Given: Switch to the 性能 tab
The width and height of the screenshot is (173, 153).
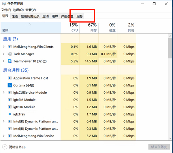Looking at the screenshot, I should point(15,16).
